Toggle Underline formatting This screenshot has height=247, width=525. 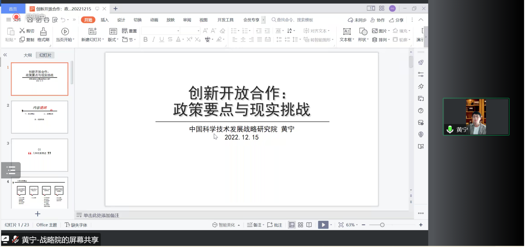click(162, 40)
